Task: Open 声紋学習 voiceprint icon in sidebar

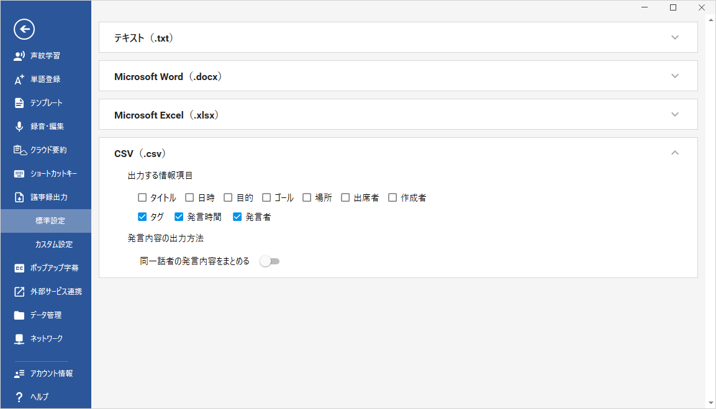Action: click(19, 56)
